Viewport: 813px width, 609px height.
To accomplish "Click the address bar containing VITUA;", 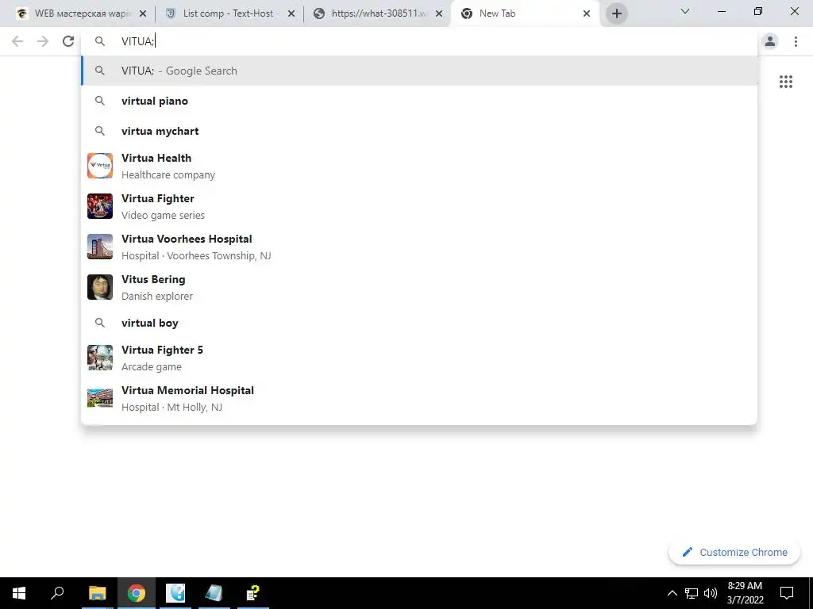I will pyautogui.click(x=419, y=41).
